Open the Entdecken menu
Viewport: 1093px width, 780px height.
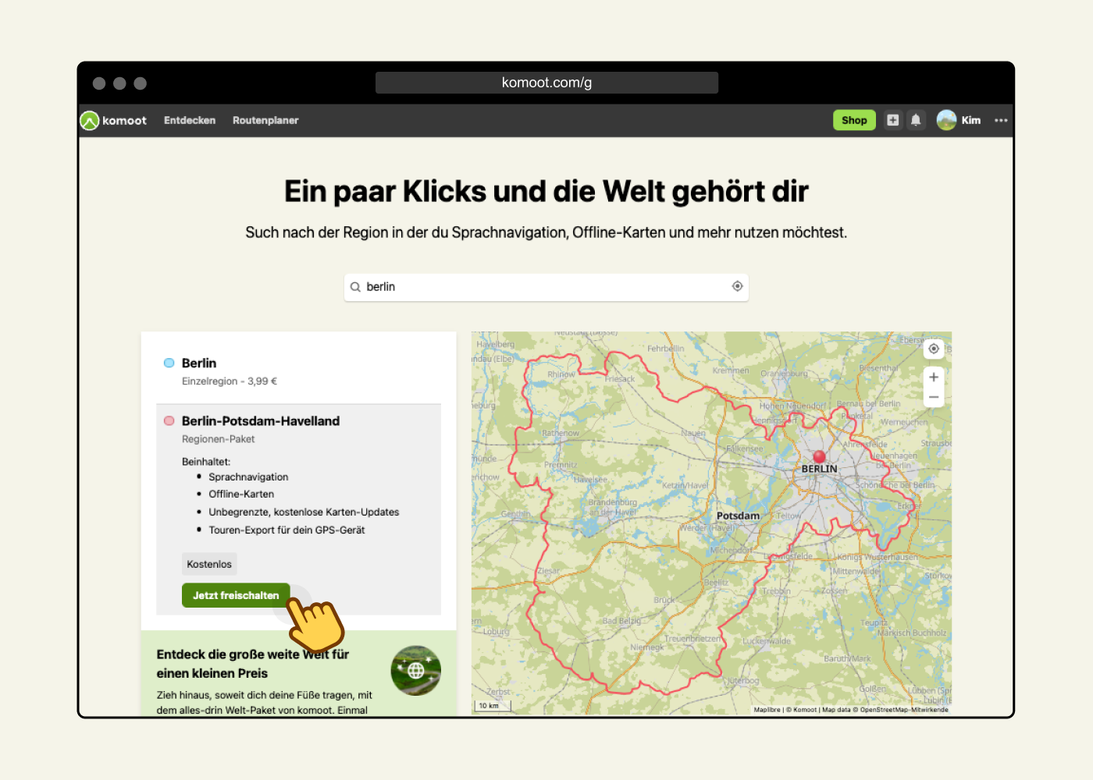click(190, 120)
